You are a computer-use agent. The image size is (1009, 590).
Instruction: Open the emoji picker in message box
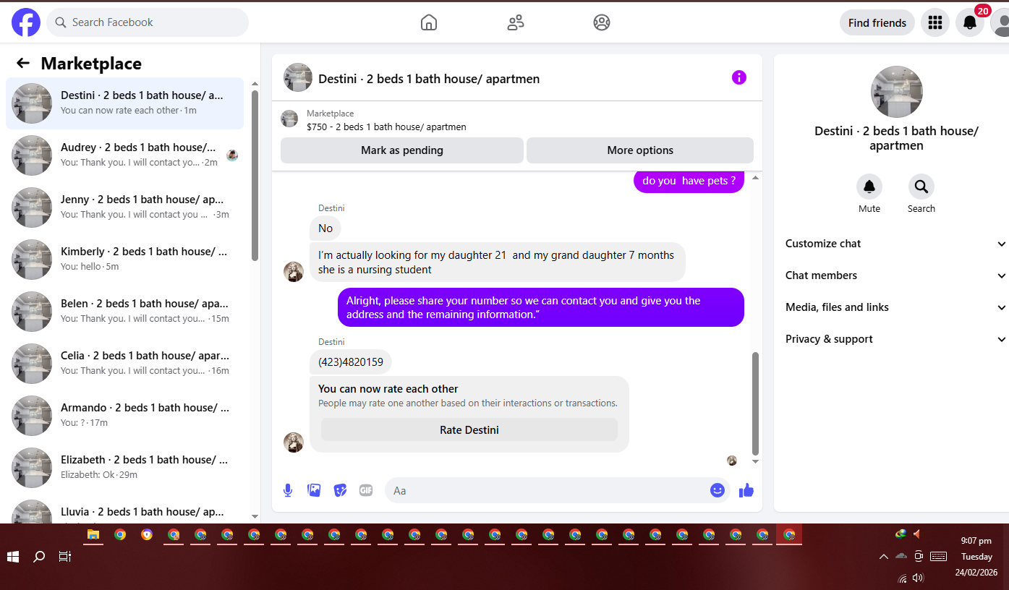717,490
